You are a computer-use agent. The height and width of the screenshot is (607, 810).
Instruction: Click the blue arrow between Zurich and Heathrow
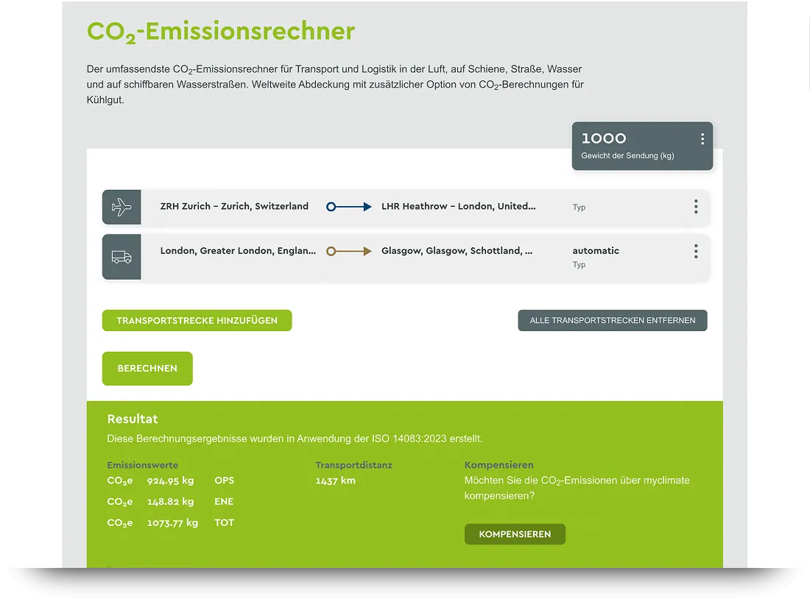(x=349, y=207)
